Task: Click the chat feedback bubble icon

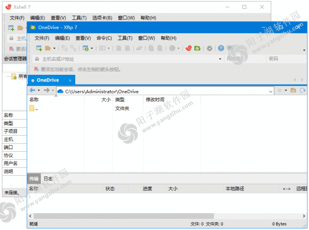Action: coord(230,48)
